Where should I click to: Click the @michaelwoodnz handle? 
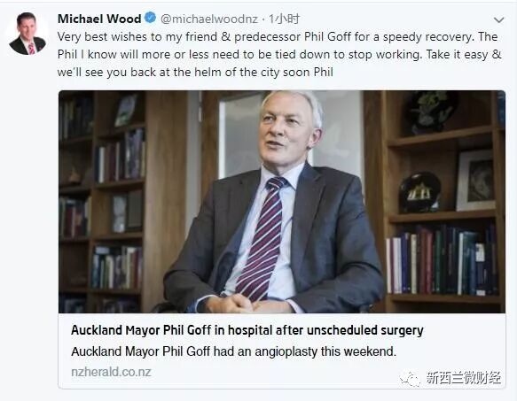point(209,19)
